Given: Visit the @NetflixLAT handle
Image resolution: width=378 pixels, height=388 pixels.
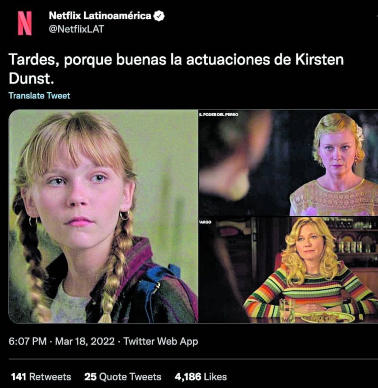Looking at the screenshot, I should pyautogui.click(x=77, y=29).
